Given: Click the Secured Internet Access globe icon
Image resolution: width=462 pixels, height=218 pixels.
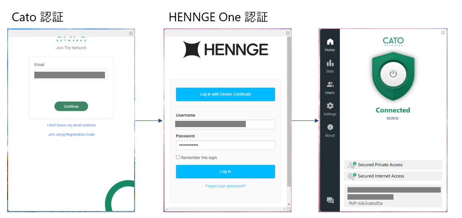Looking at the screenshot, I should pos(352,176).
